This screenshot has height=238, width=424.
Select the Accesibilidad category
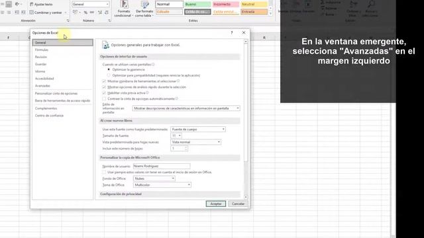click(62, 79)
